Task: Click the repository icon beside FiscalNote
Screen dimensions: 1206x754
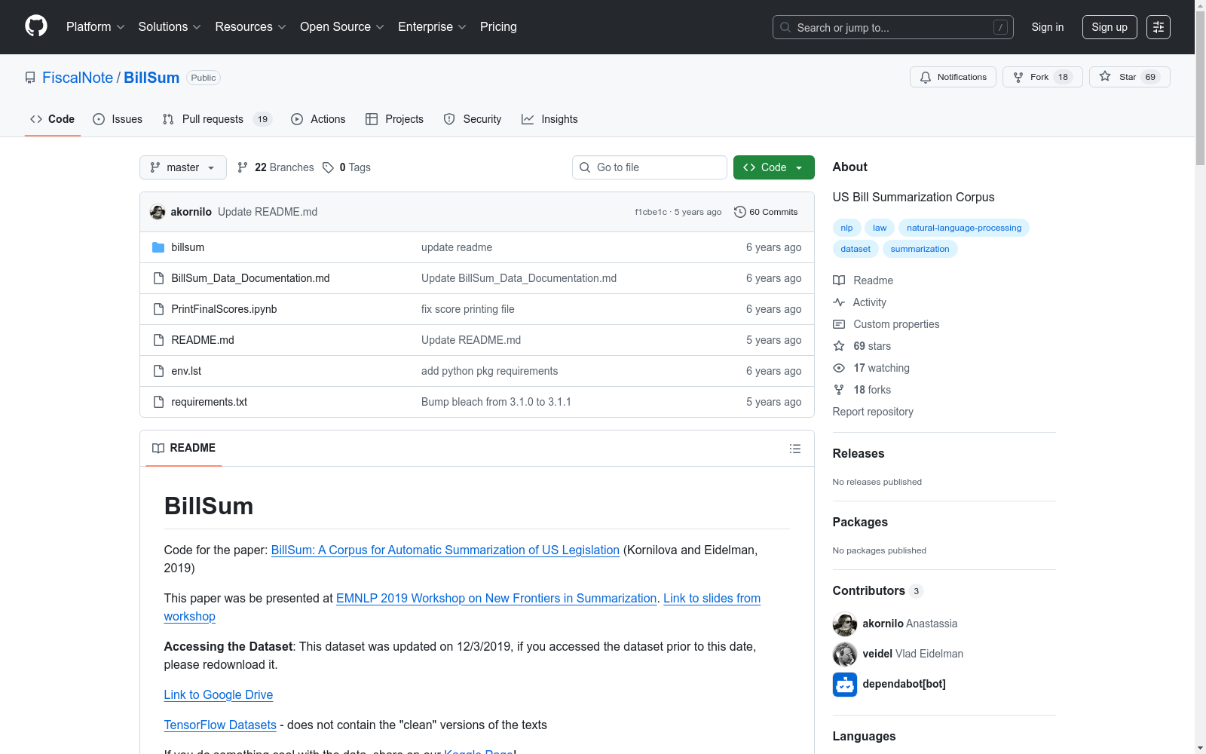Action: point(30,78)
